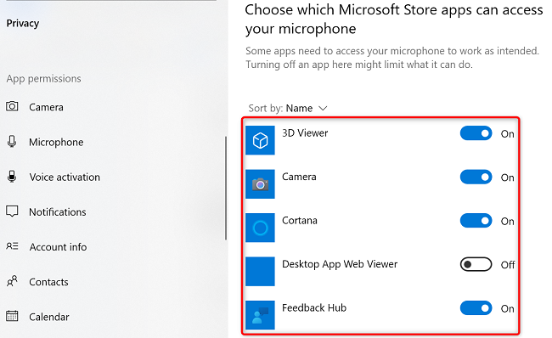Disable the Camera app microphone toggle
The width and height of the screenshot is (552, 338).
coord(476,177)
